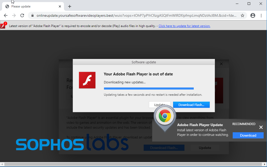Minimize the browser window
The image size is (267, 167).
point(237,4)
